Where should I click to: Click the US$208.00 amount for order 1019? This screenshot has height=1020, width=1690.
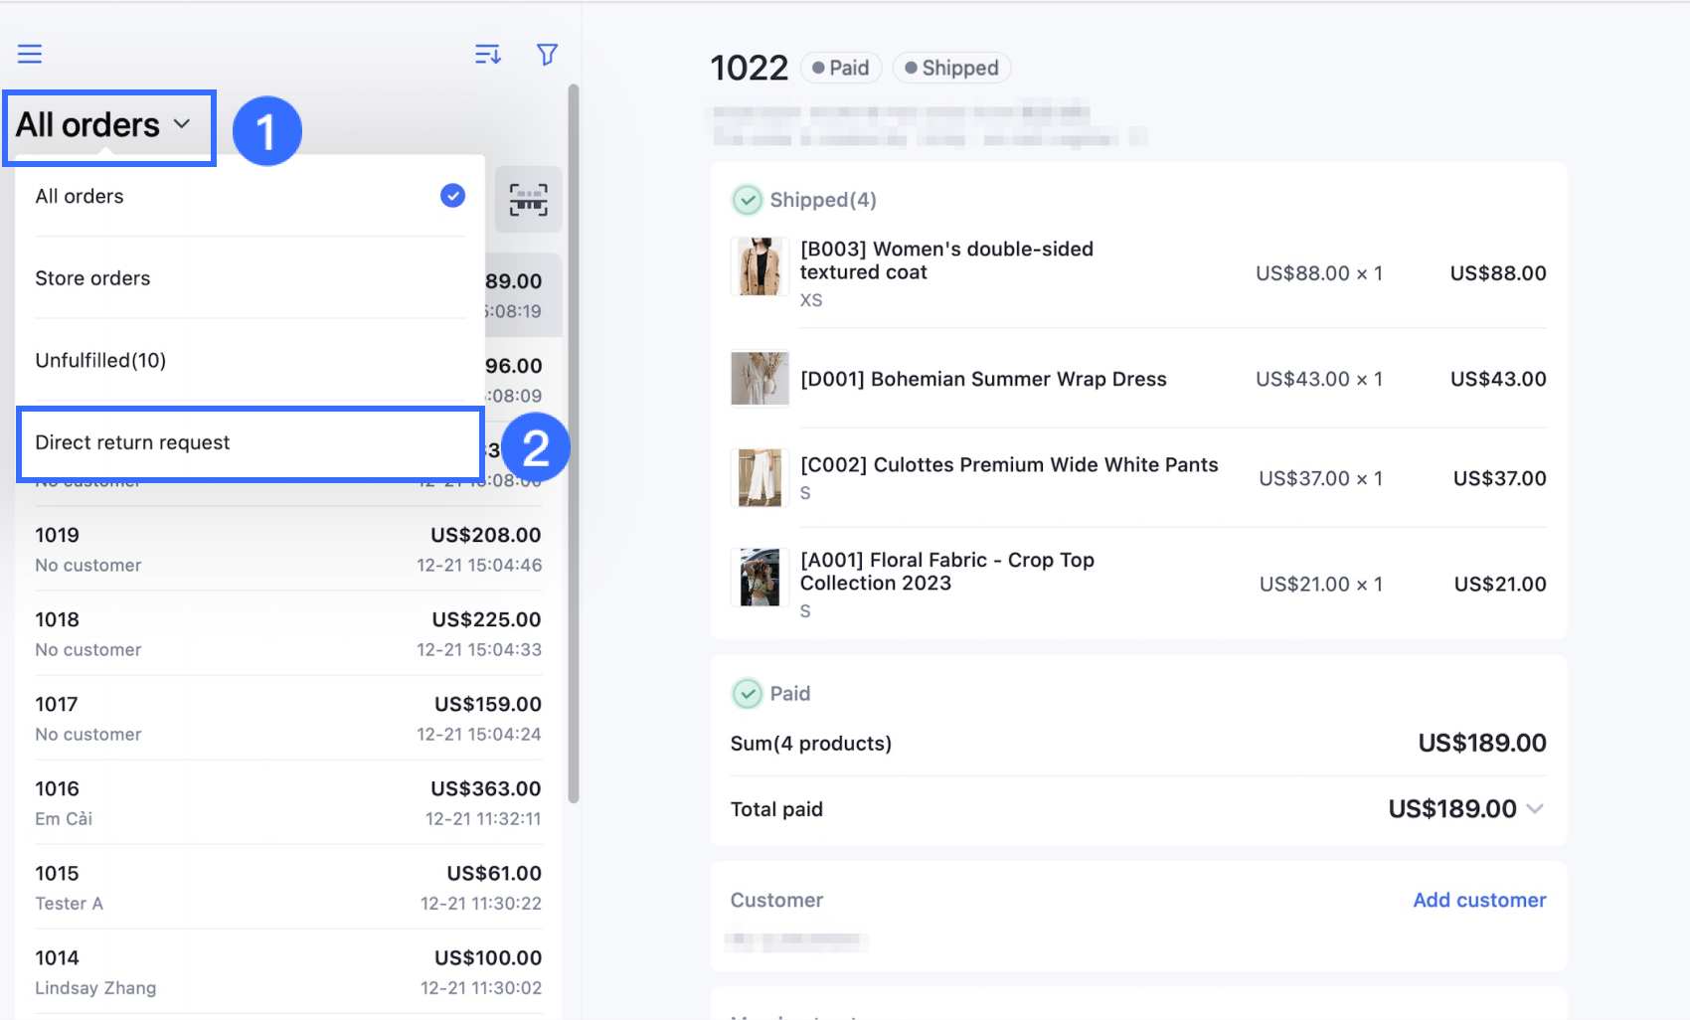(486, 535)
